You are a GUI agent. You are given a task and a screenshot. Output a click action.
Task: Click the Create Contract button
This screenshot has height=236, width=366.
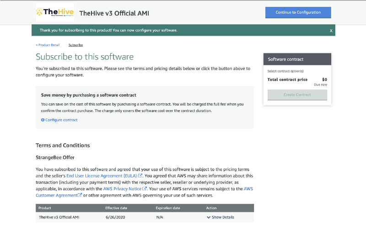tap(297, 95)
